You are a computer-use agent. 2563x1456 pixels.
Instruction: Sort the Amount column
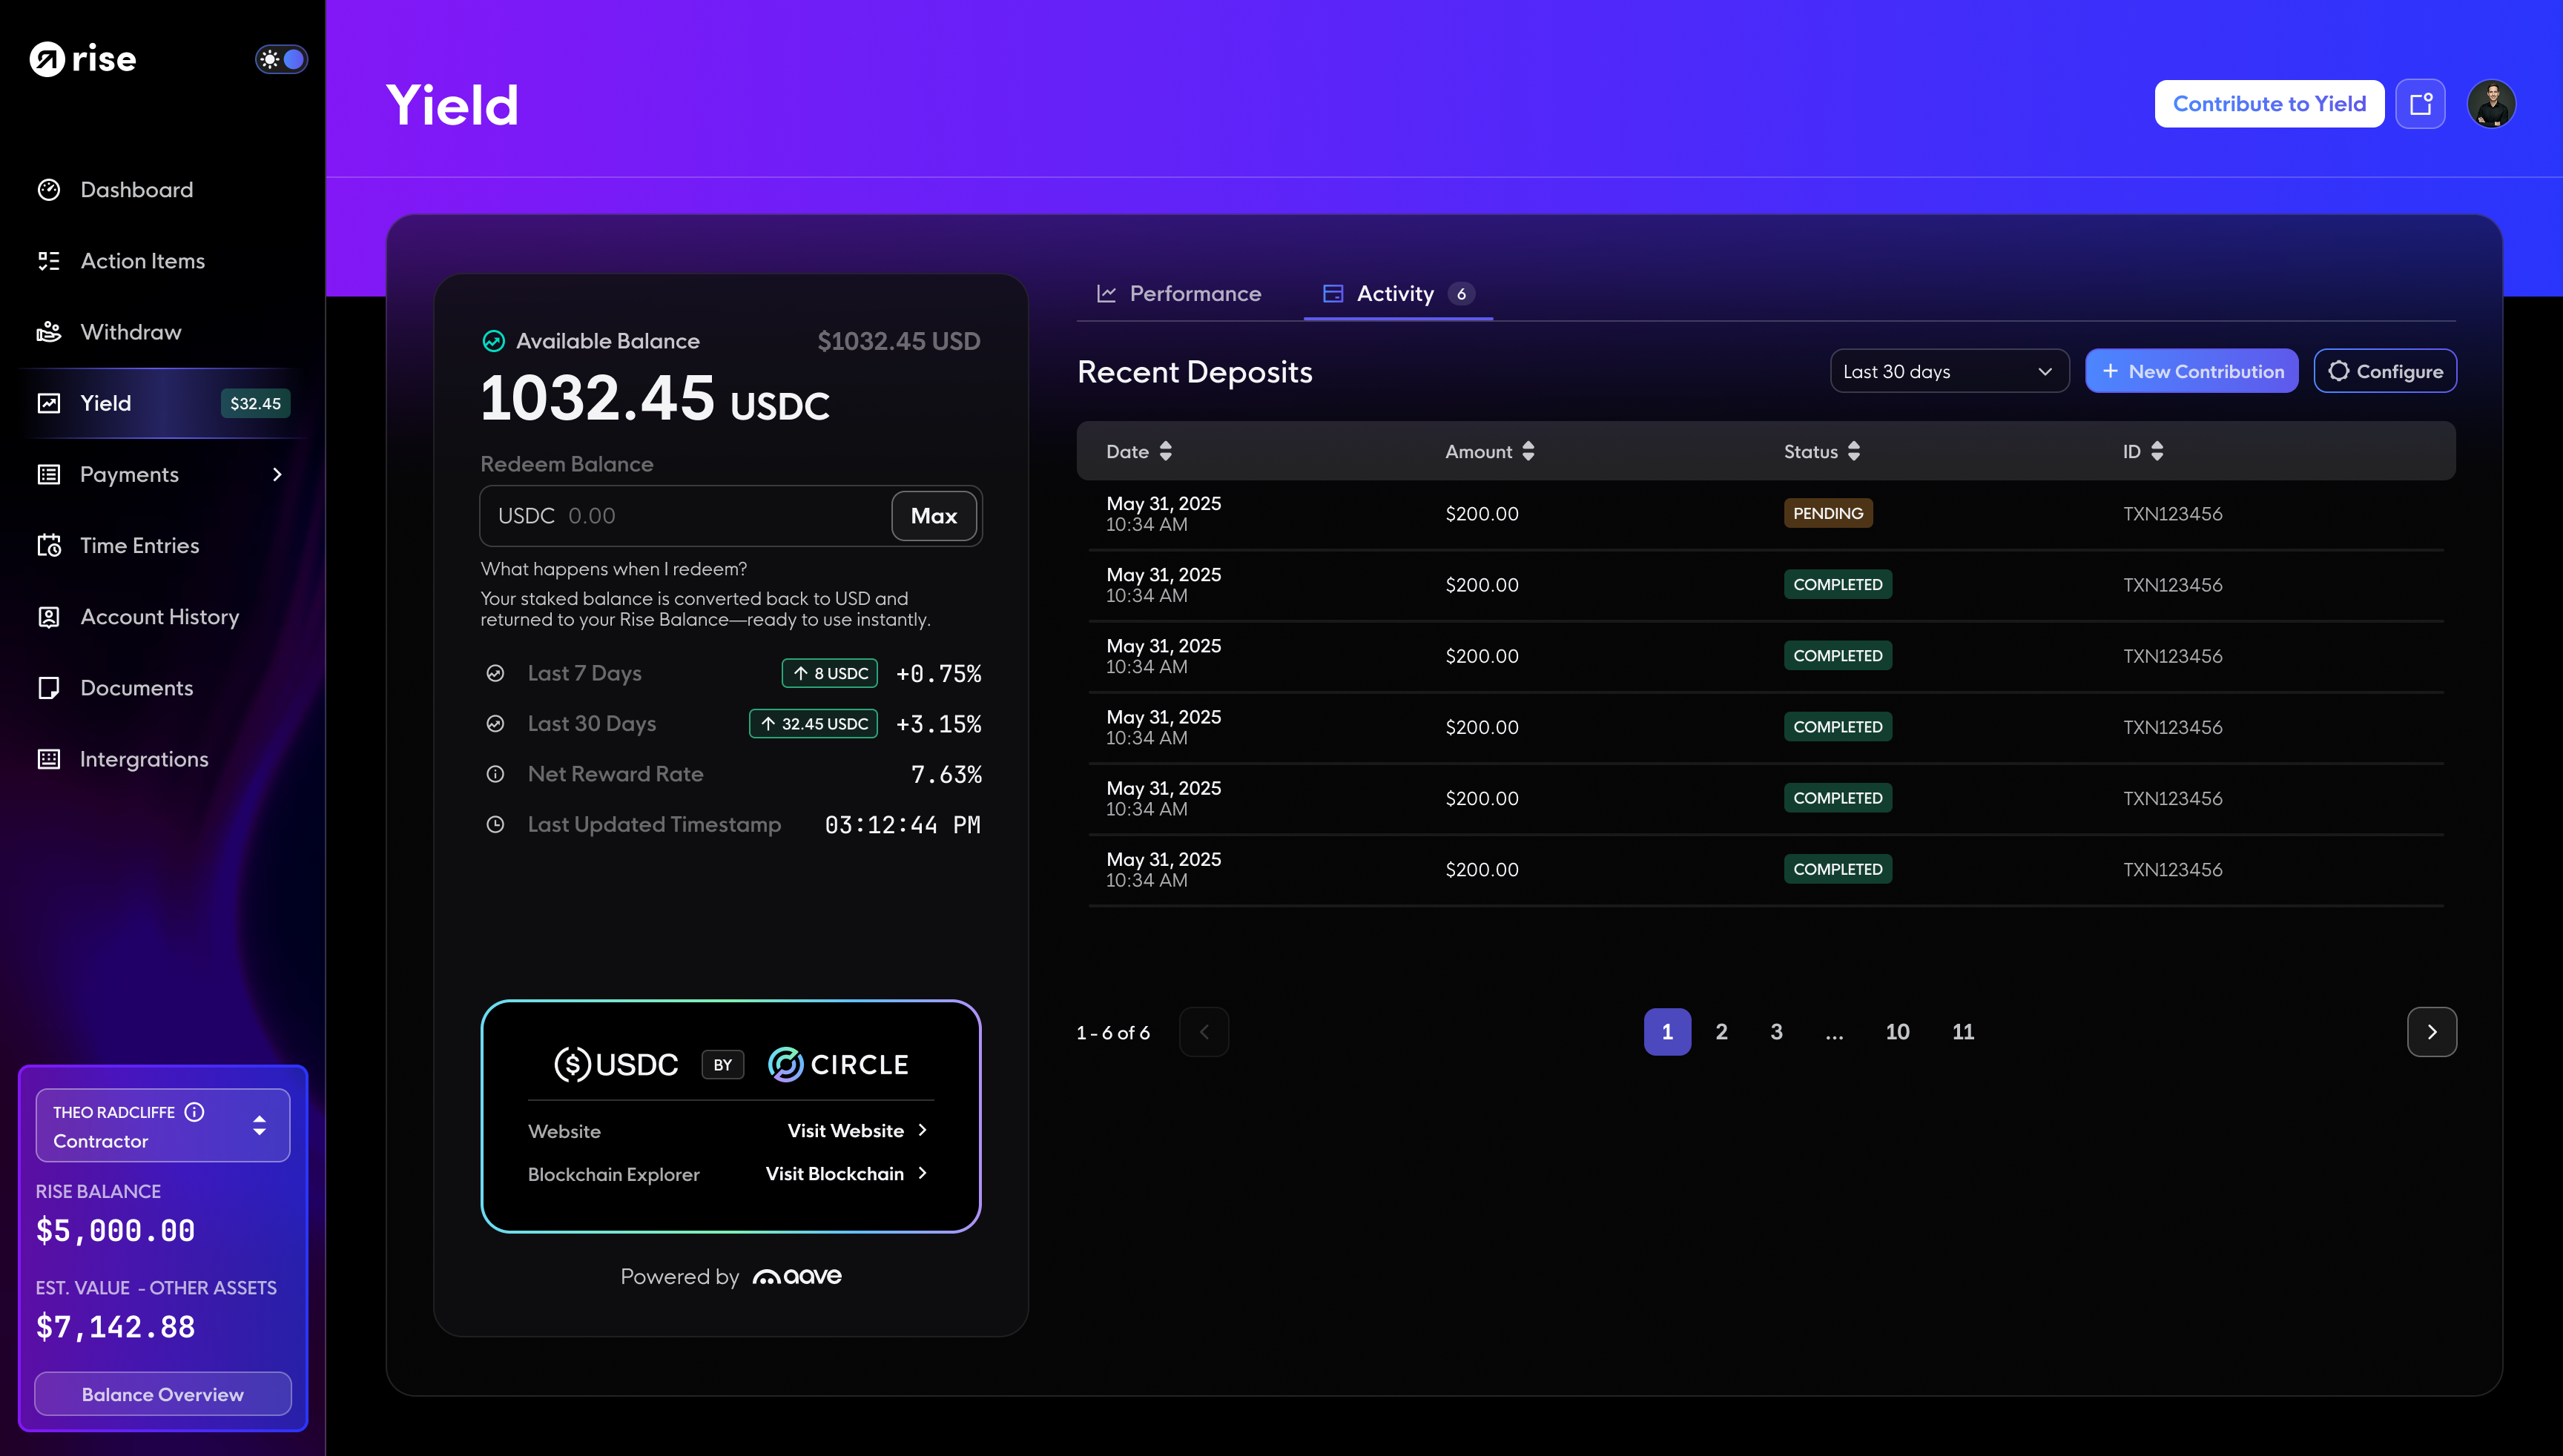point(1528,451)
